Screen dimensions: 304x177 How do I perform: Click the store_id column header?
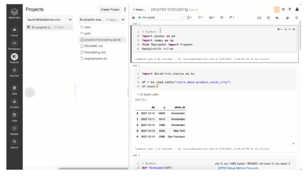(180, 107)
